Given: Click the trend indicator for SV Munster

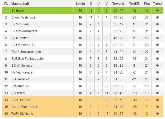Looking at the screenshot, I should click(157, 38).
